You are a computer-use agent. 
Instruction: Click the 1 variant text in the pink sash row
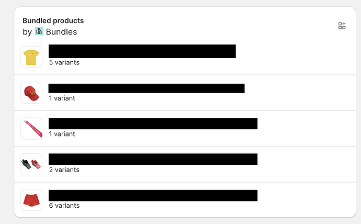pyautogui.click(x=62, y=134)
